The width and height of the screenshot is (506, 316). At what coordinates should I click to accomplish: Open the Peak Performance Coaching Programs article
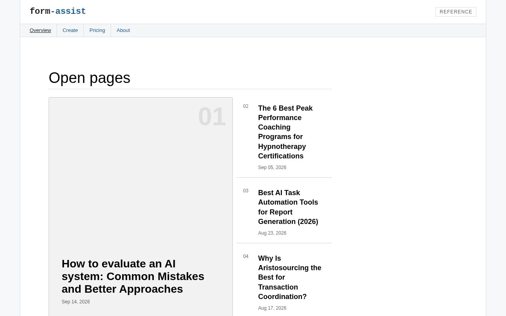tap(285, 132)
